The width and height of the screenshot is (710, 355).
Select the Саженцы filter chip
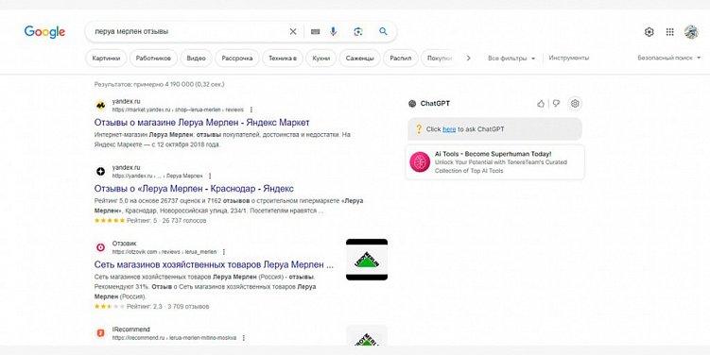click(x=359, y=59)
